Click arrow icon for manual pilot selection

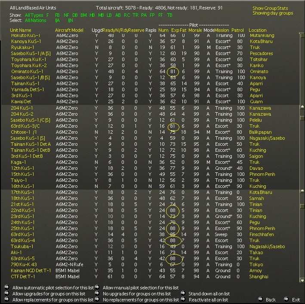tap(97, 287)
